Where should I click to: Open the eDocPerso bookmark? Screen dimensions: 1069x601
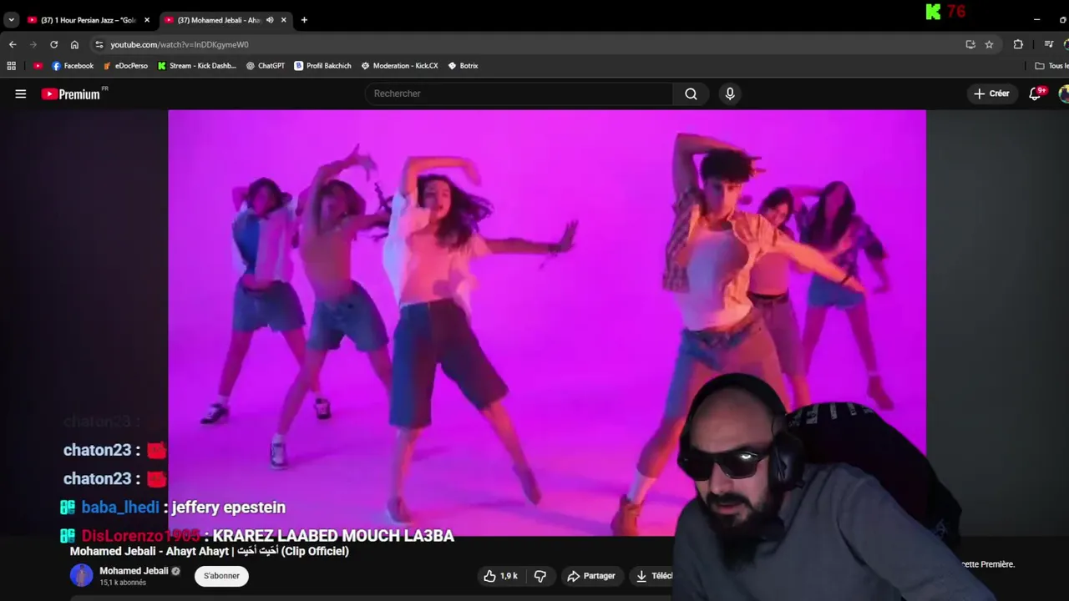coord(125,66)
